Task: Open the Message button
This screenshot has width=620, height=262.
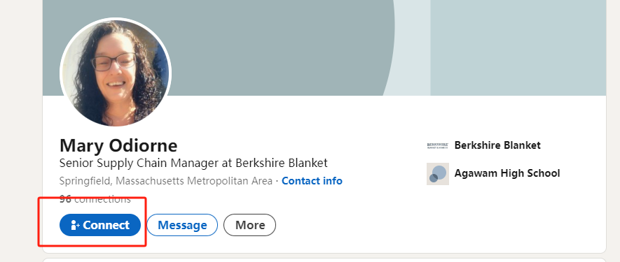Action: click(x=182, y=225)
